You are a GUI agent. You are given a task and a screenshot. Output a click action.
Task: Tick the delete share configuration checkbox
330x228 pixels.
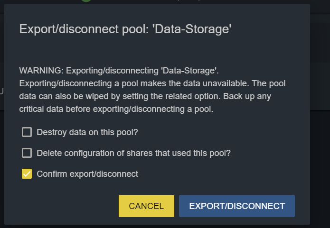click(27, 153)
